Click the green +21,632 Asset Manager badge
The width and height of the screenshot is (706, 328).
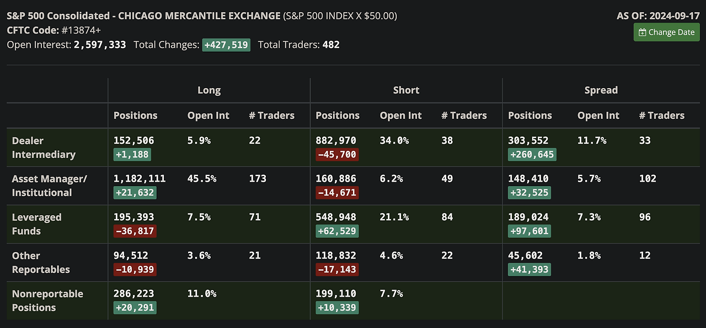(135, 193)
